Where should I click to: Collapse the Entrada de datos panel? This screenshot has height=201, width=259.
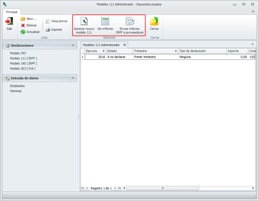pyautogui.click(x=73, y=78)
